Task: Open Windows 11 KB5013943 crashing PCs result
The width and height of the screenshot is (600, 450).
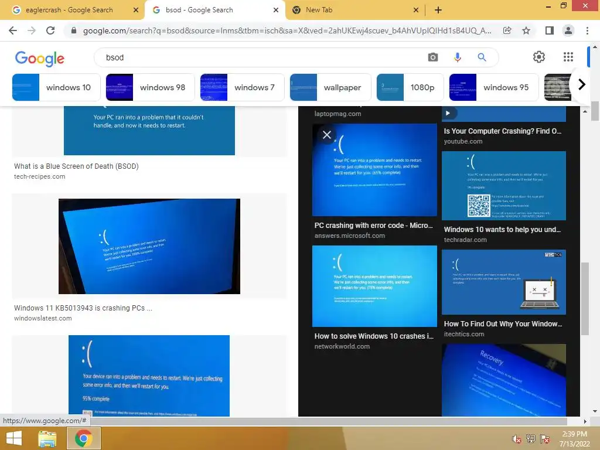Action: tap(83, 308)
